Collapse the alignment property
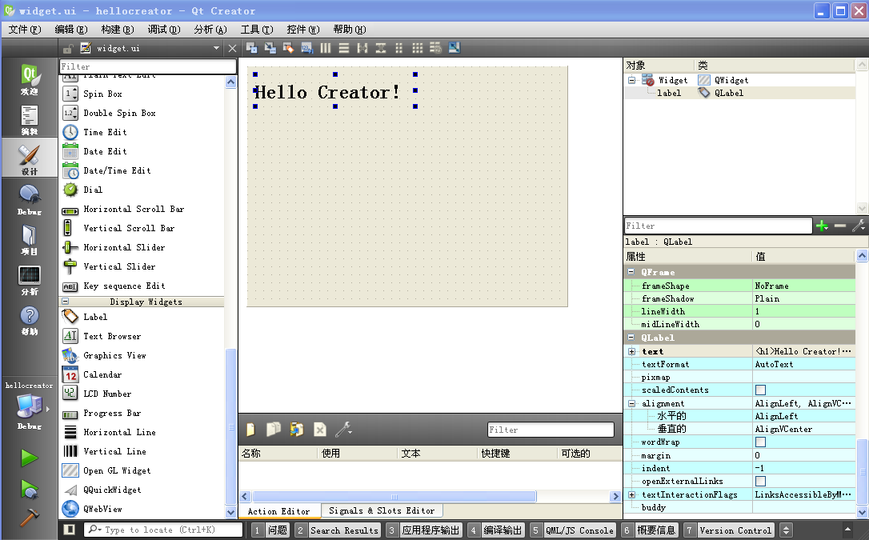The image size is (869, 540). coord(631,403)
